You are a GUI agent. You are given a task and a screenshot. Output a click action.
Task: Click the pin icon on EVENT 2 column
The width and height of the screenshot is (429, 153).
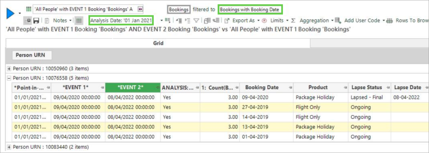pos(157,88)
